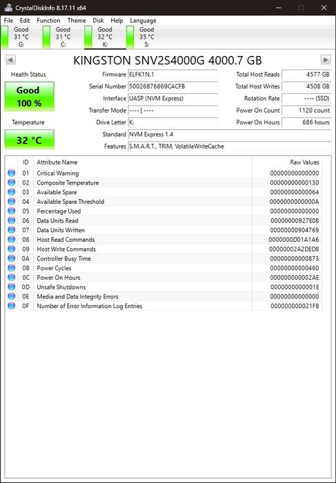Image resolution: width=336 pixels, height=483 pixels.
Task: Click the Features field with S.M.A.R.T., TRIM
Action: coord(230,146)
